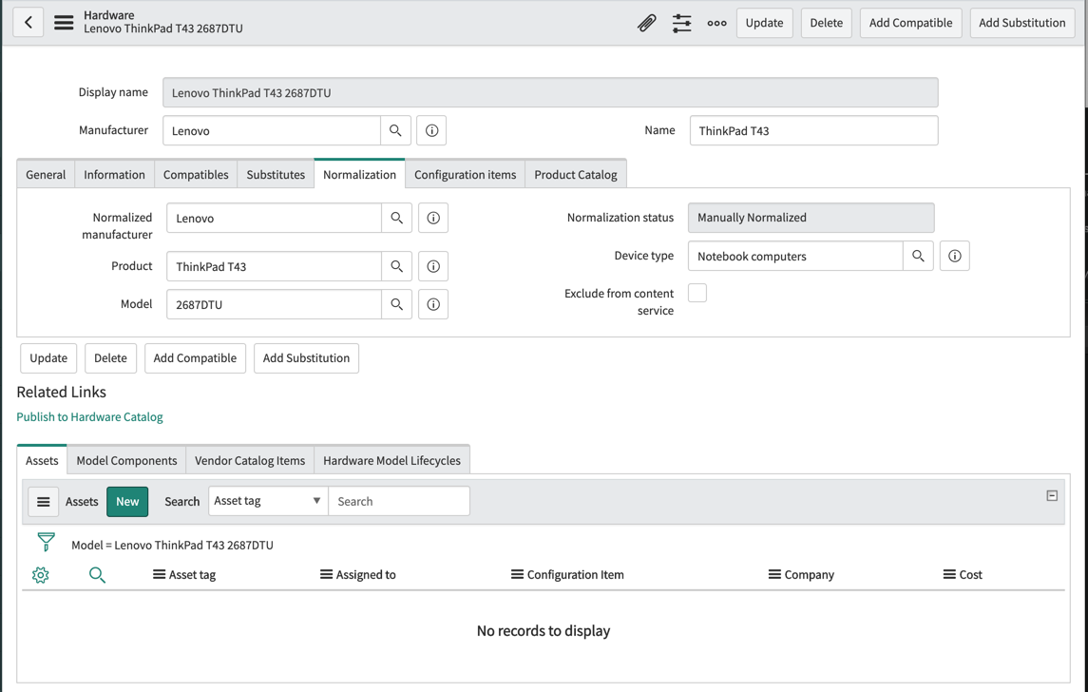The image size is (1088, 692).
Task: Open Cost column options menu
Action: [x=949, y=575]
